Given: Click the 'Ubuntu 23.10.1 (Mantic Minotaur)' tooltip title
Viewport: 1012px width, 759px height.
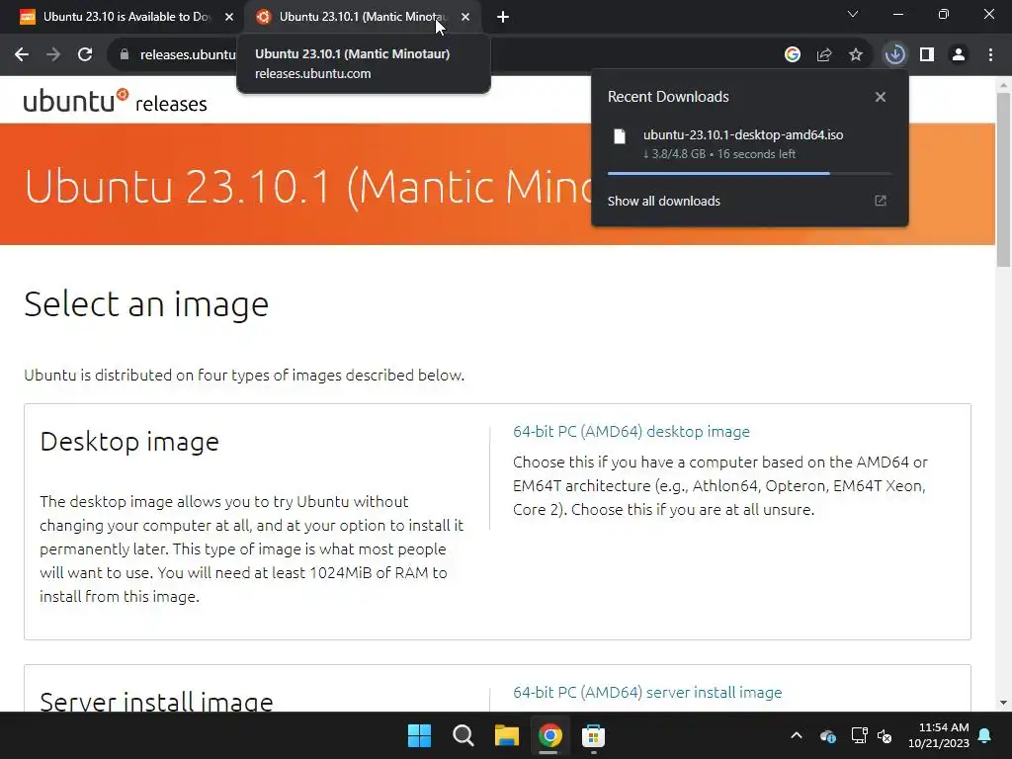Looking at the screenshot, I should 353,53.
